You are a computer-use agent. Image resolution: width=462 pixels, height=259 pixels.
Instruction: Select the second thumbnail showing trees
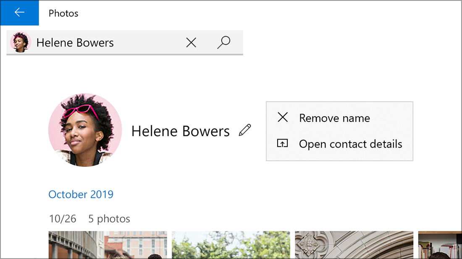coord(231,245)
